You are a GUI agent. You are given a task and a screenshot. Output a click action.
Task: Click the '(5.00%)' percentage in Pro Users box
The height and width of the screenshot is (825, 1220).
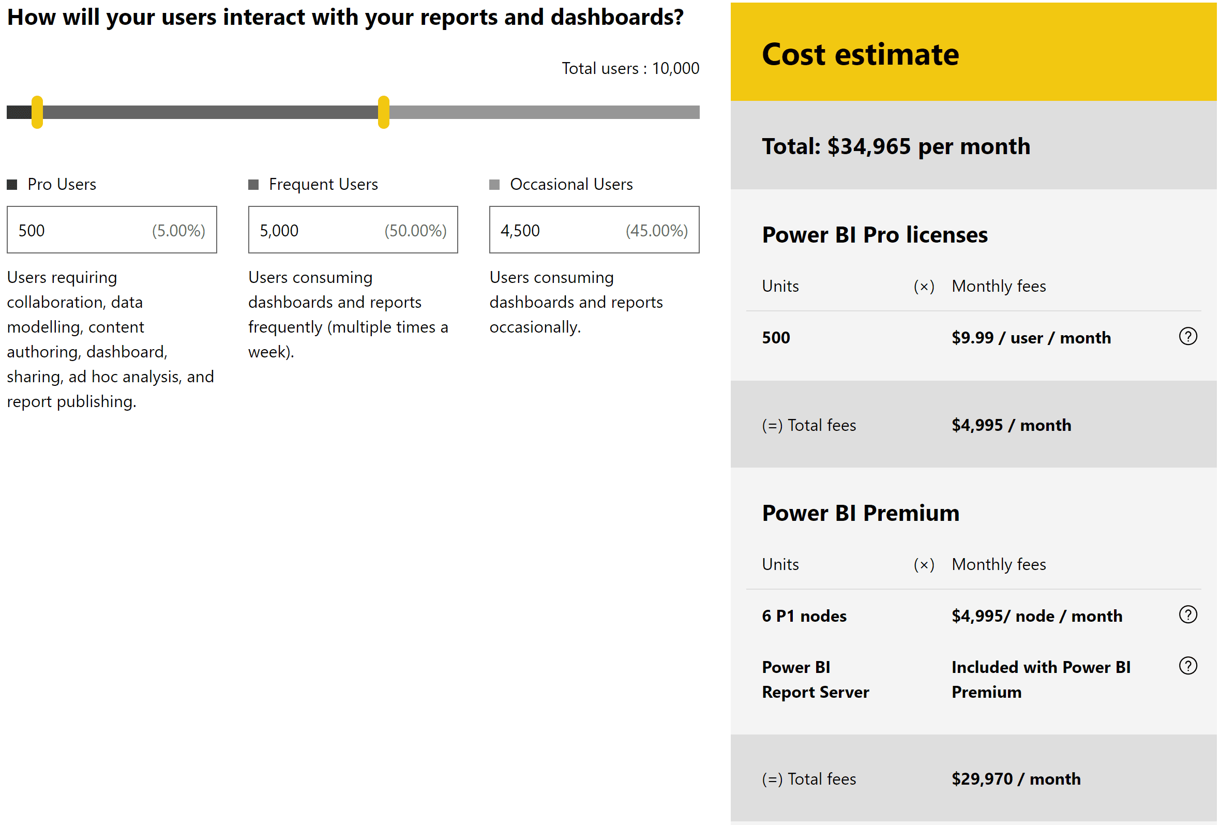(x=178, y=231)
